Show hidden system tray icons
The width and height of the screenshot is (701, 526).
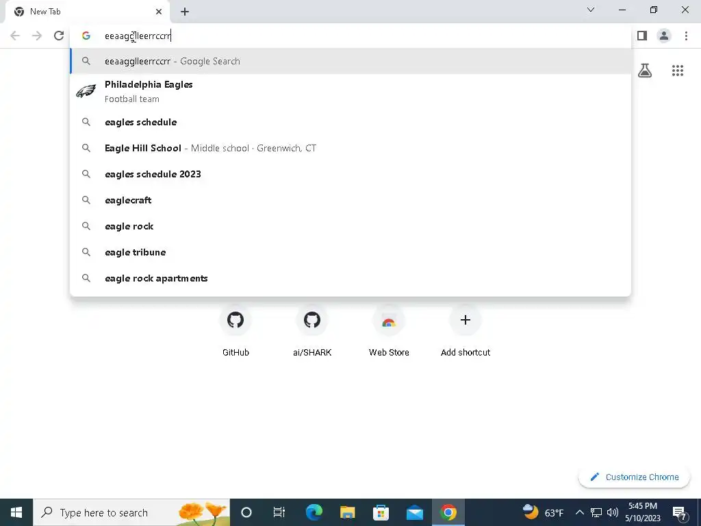[579, 512]
